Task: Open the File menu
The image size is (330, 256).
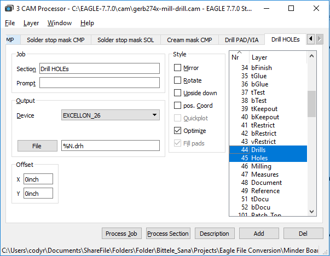Action: click(10, 23)
